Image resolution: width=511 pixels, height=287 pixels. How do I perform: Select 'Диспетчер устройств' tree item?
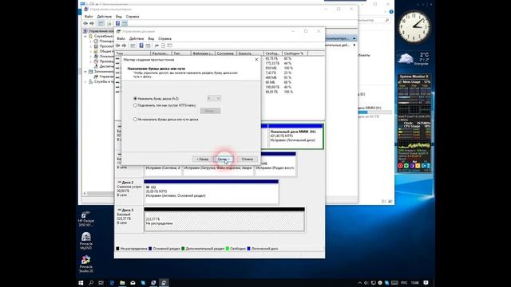tap(103, 66)
